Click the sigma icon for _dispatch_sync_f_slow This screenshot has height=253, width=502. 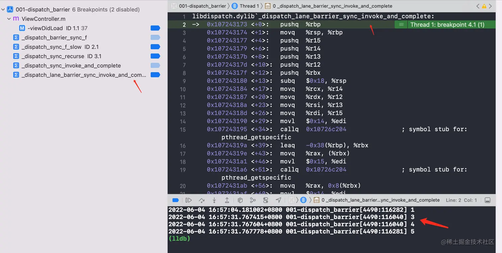[16, 47]
